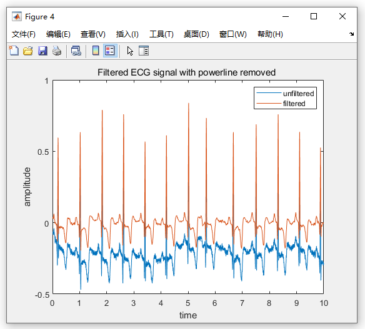Image resolution: width=365 pixels, height=329 pixels.
Task: Open the 工具(T) menu
Action: pos(161,34)
